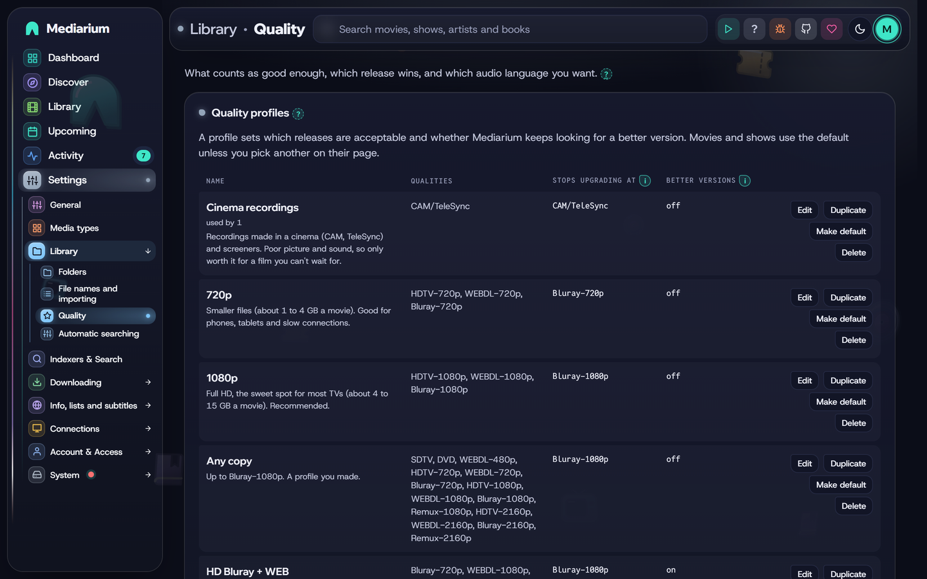Image resolution: width=927 pixels, height=579 pixels.
Task: Show info for Stops Upgrading At column
Action: click(x=644, y=181)
